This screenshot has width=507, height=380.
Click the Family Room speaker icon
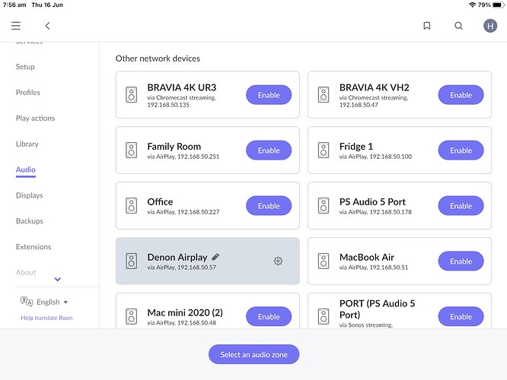(x=131, y=150)
